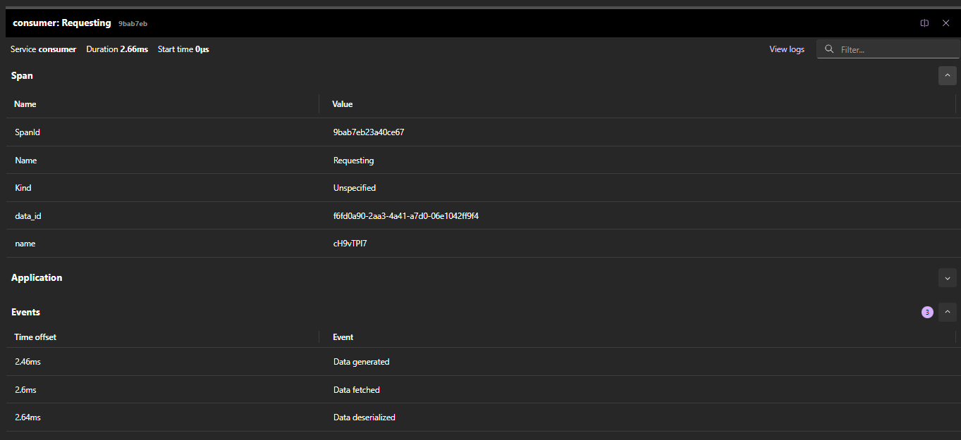Select the Data generated event
Image resolution: width=961 pixels, height=440 pixels.
362,362
